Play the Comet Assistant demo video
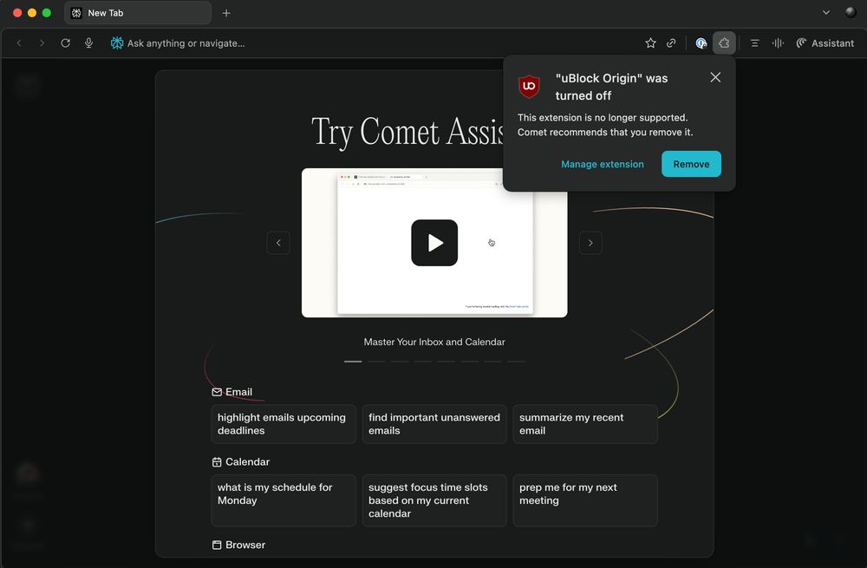The image size is (867, 568). point(434,243)
